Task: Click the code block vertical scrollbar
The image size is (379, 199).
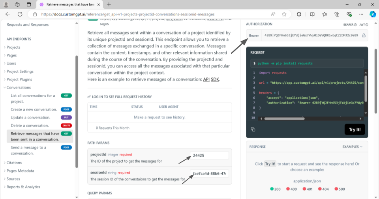Action: pyautogui.click(x=366, y=88)
